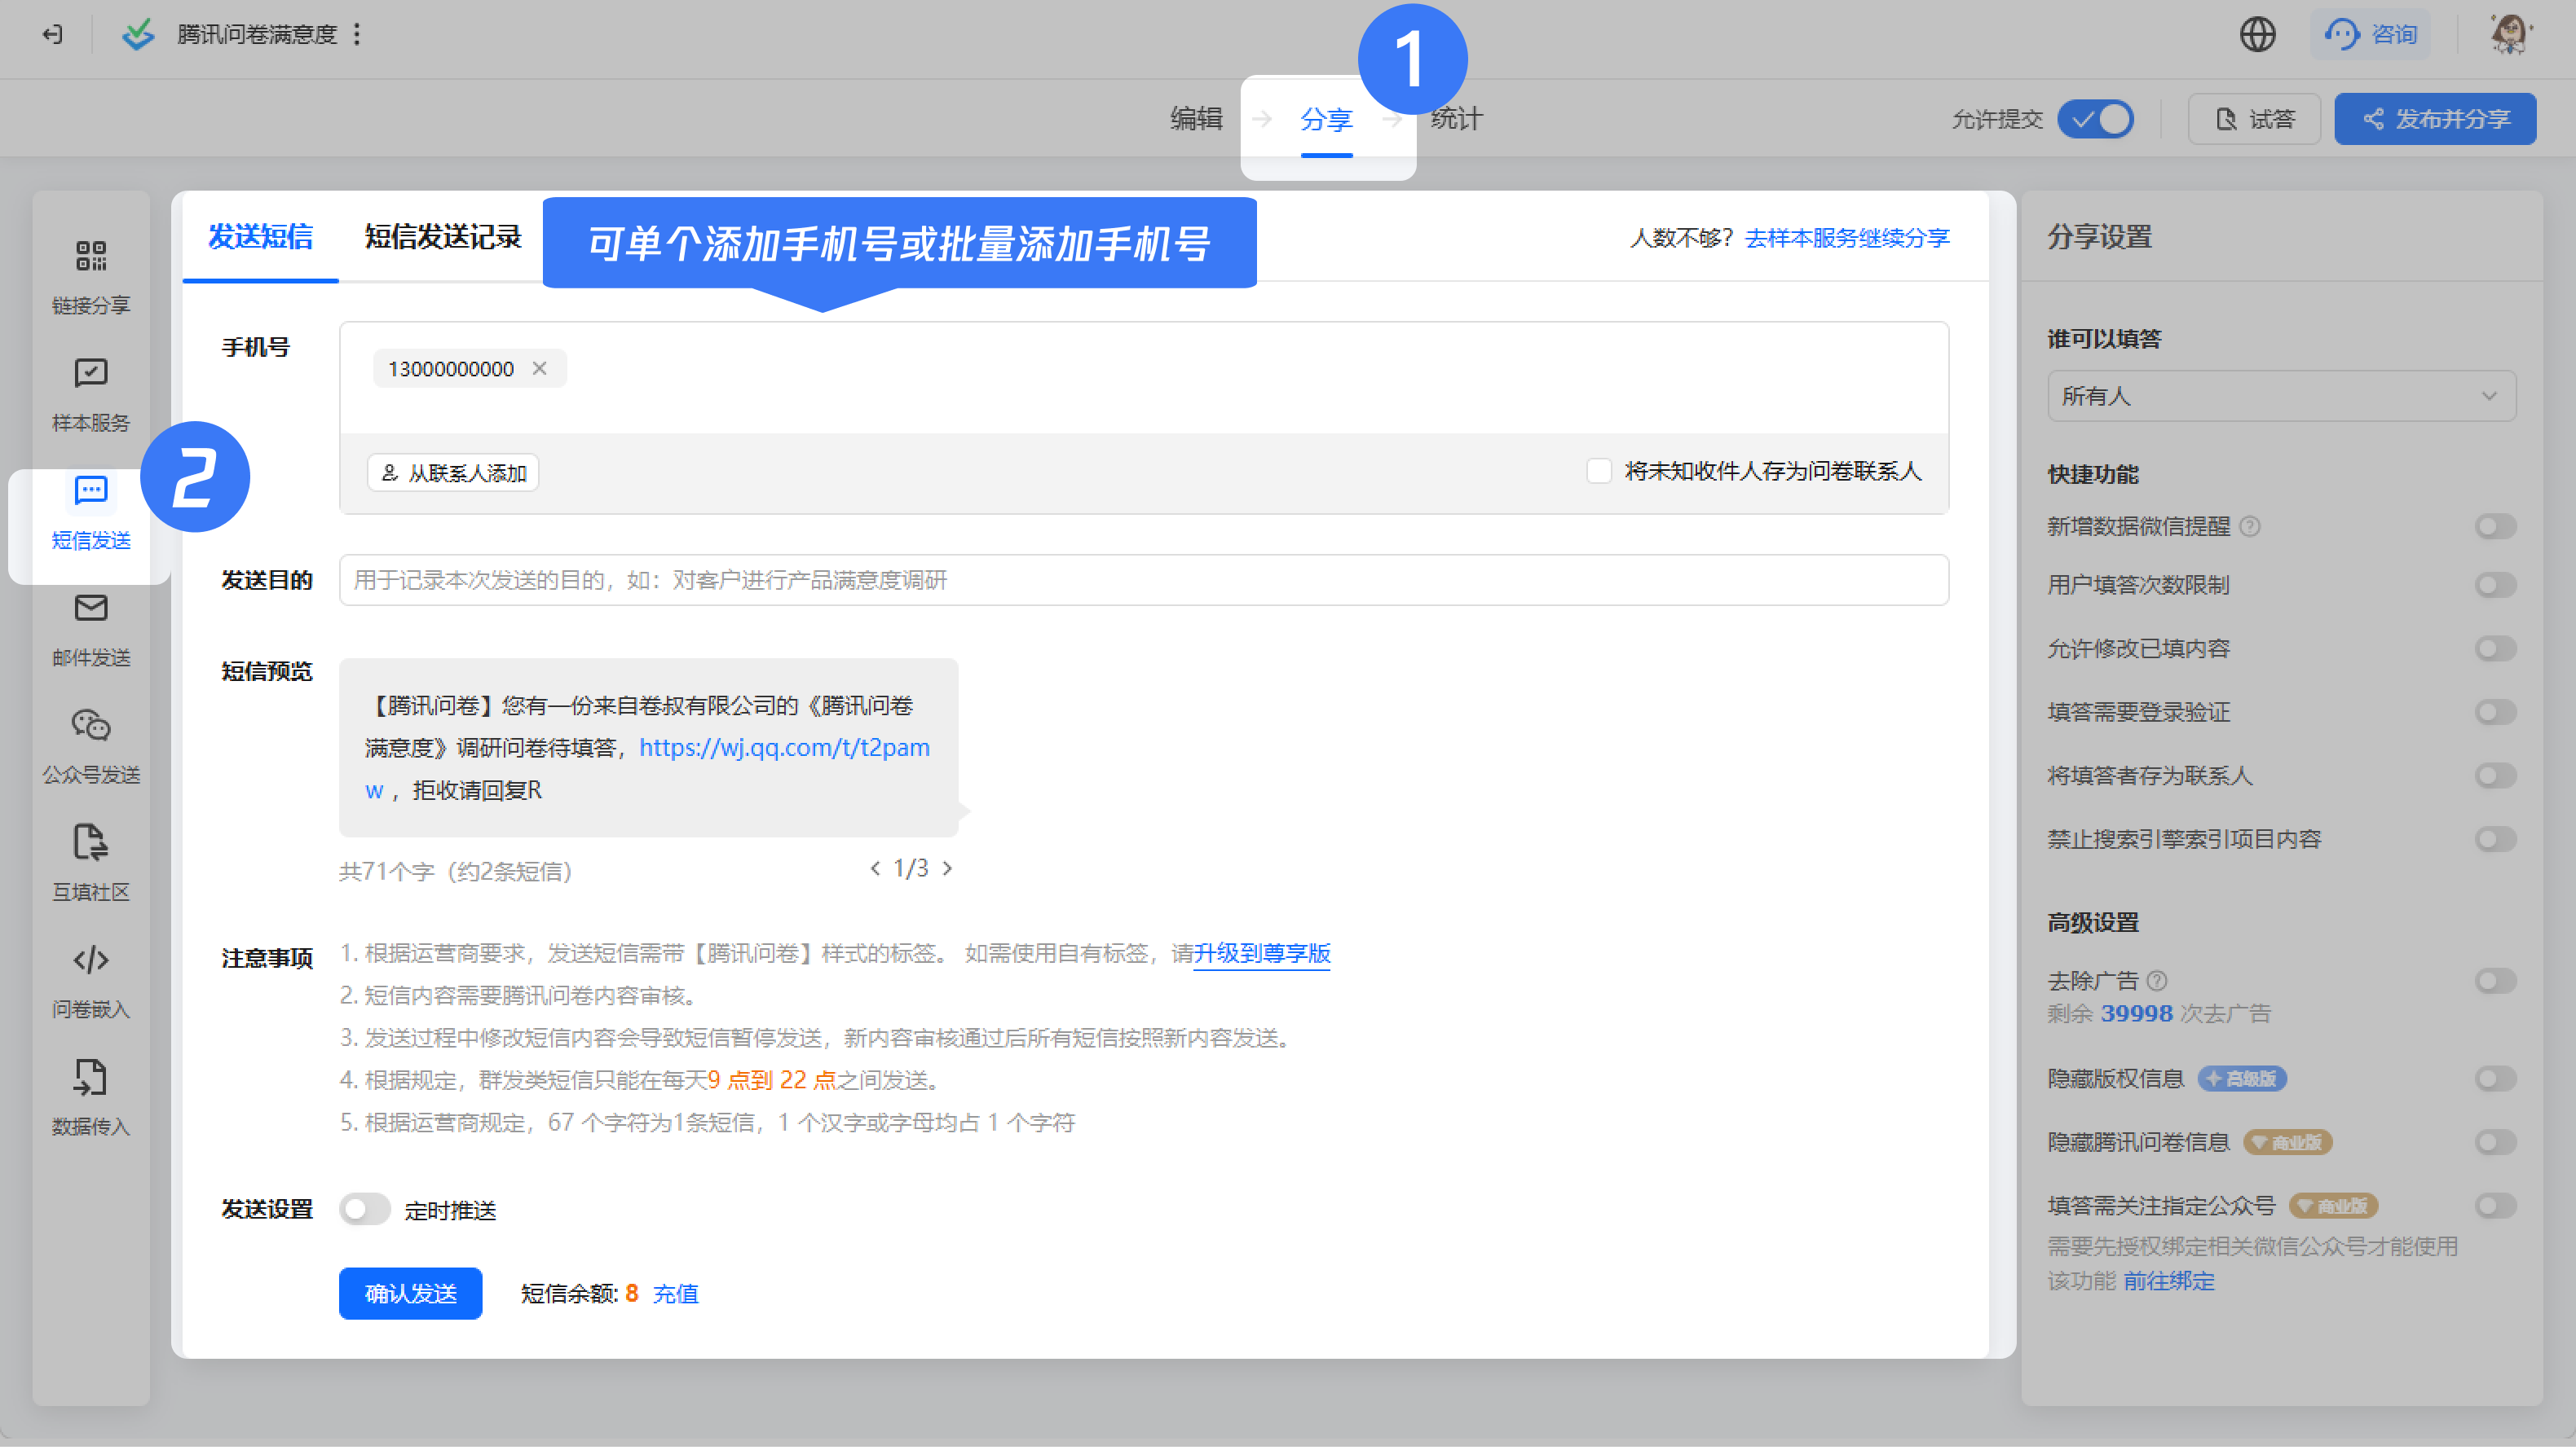This screenshot has height=1450, width=2576.
Task: Enable 禁止搜索引擎索引项目内容 toggle
Action: coord(2495,839)
